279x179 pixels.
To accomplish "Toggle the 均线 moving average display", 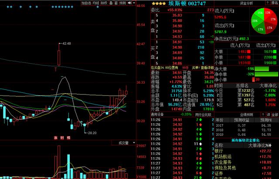I will click(x=96, y=3).
